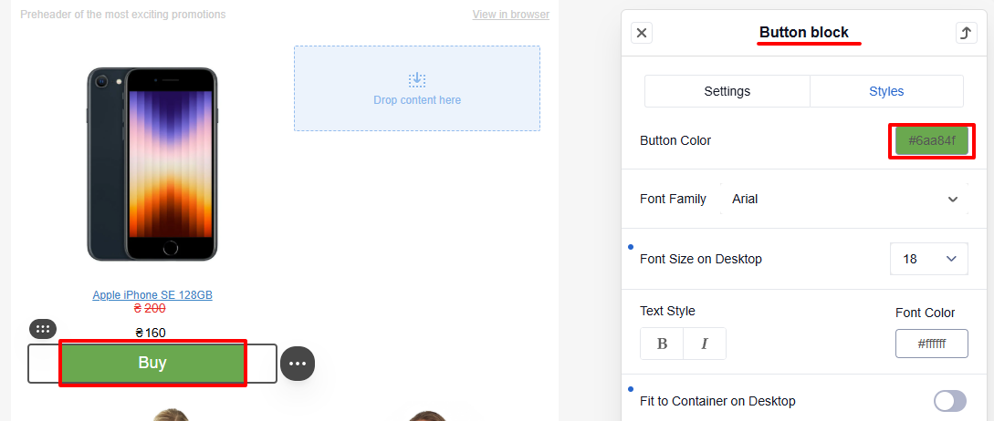Toggle bold text style
The image size is (994, 421).
(662, 344)
